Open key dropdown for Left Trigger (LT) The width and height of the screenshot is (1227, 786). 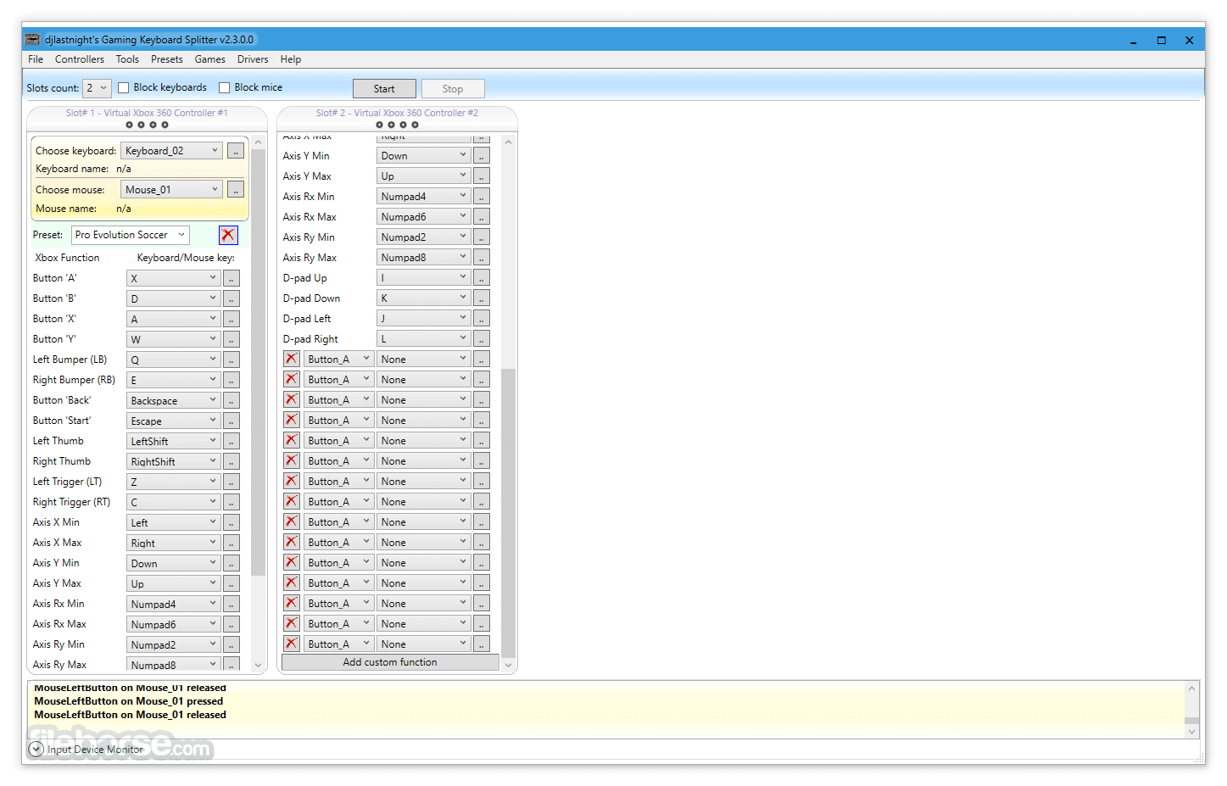click(x=174, y=482)
